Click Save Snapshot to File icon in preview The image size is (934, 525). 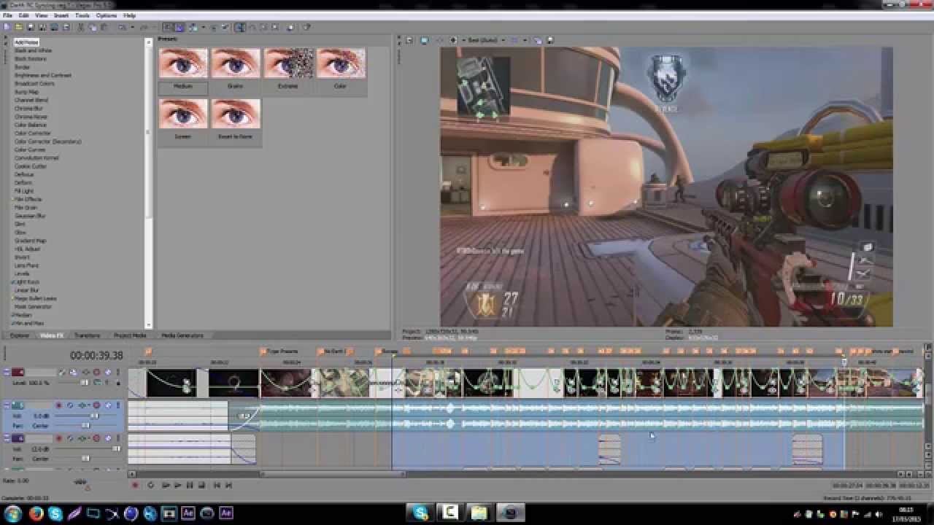[550, 40]
